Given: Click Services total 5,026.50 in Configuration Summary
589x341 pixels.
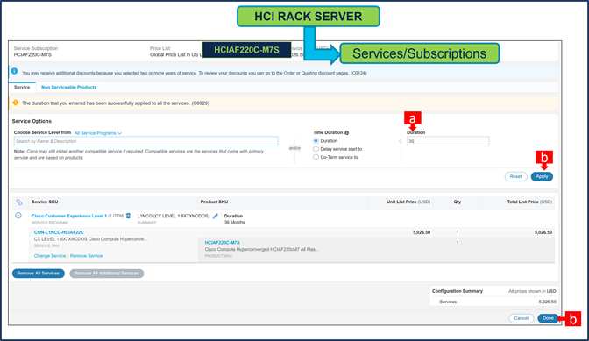Looking at the screenshot, I should tap(547, 302).
